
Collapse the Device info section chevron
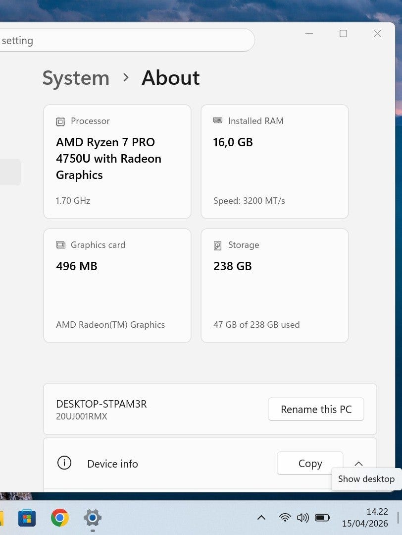pos(359,464)
